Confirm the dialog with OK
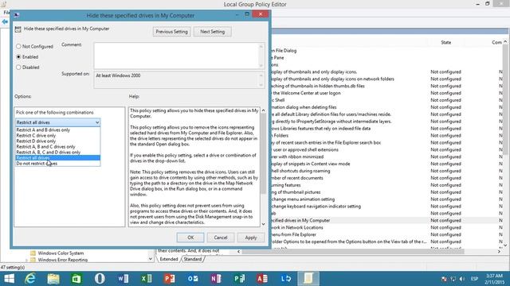Image resolution: width=510 pixels, height=286 pixels. point(190,238)
